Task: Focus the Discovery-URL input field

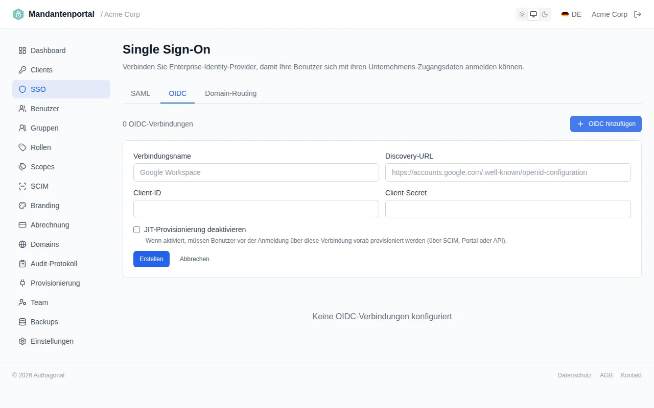Action: pos(508,172)
